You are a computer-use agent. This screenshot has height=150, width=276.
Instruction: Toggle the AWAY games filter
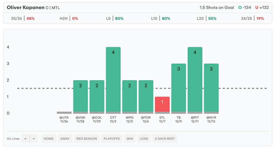pyautogui.click(x=65, y=139)
